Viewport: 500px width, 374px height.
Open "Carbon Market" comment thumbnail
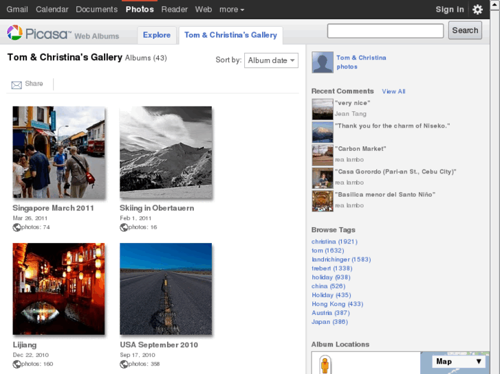(323, 155)
